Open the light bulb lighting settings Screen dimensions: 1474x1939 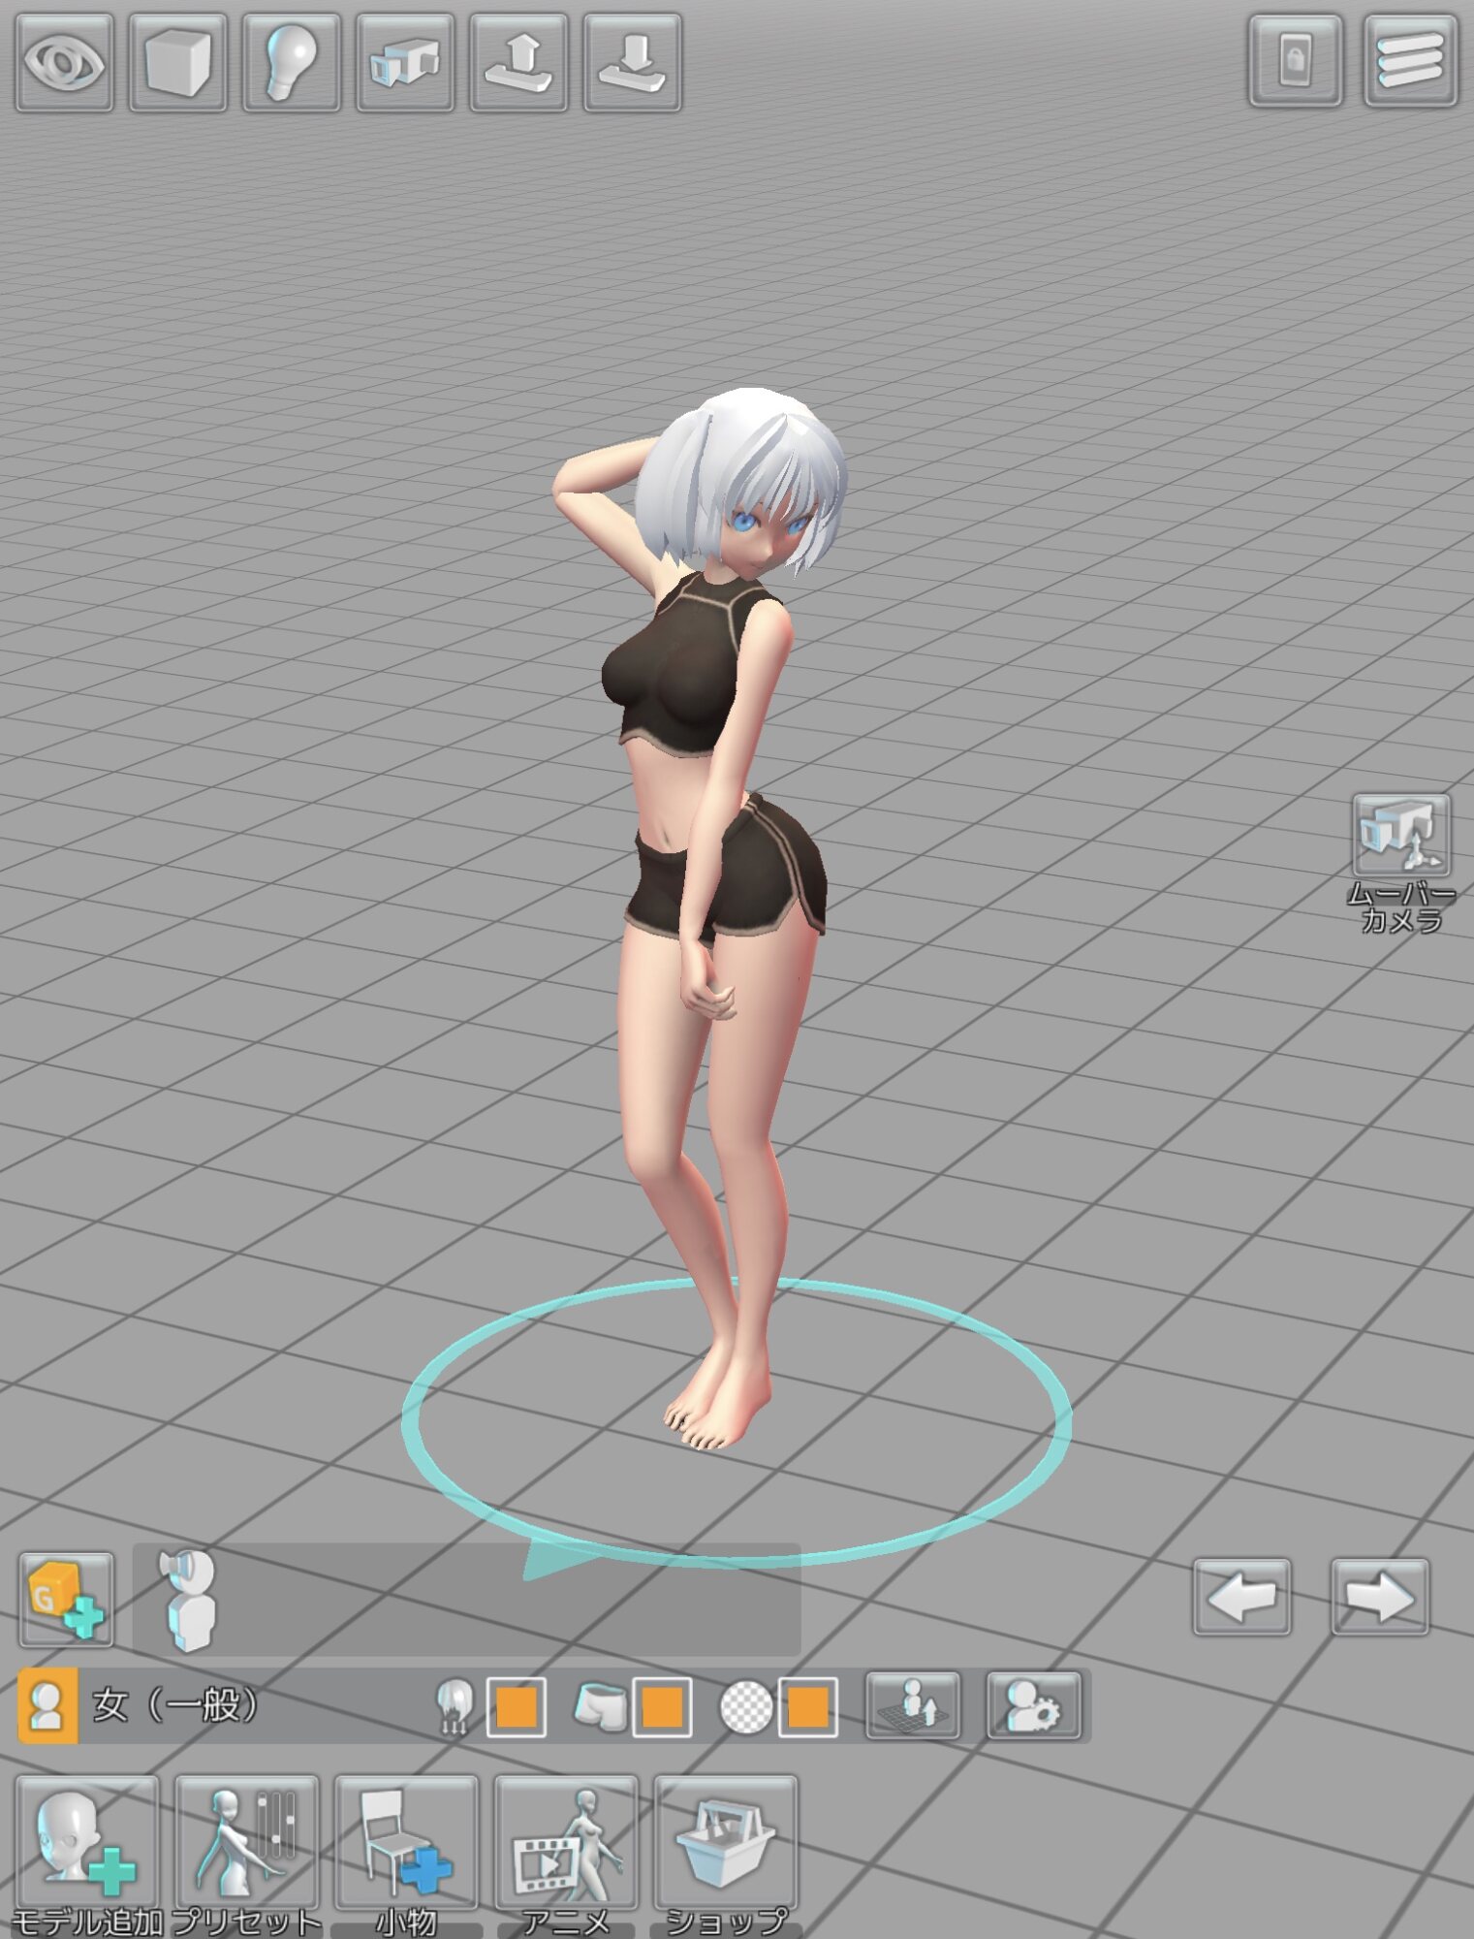click(291, 63)
